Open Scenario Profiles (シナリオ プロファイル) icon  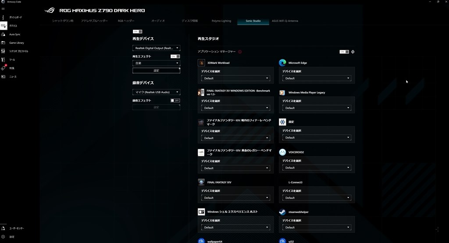3,51
